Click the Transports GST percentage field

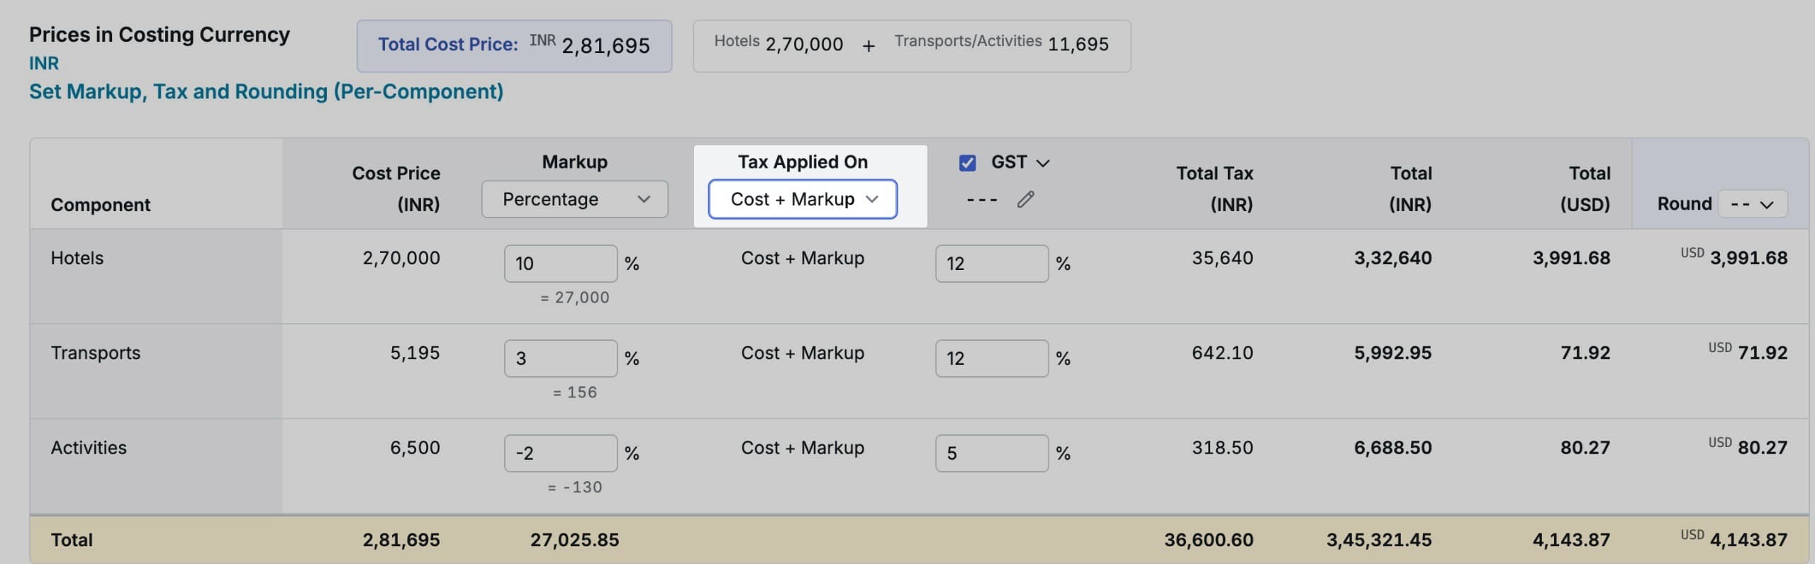[x=991, y=359]
